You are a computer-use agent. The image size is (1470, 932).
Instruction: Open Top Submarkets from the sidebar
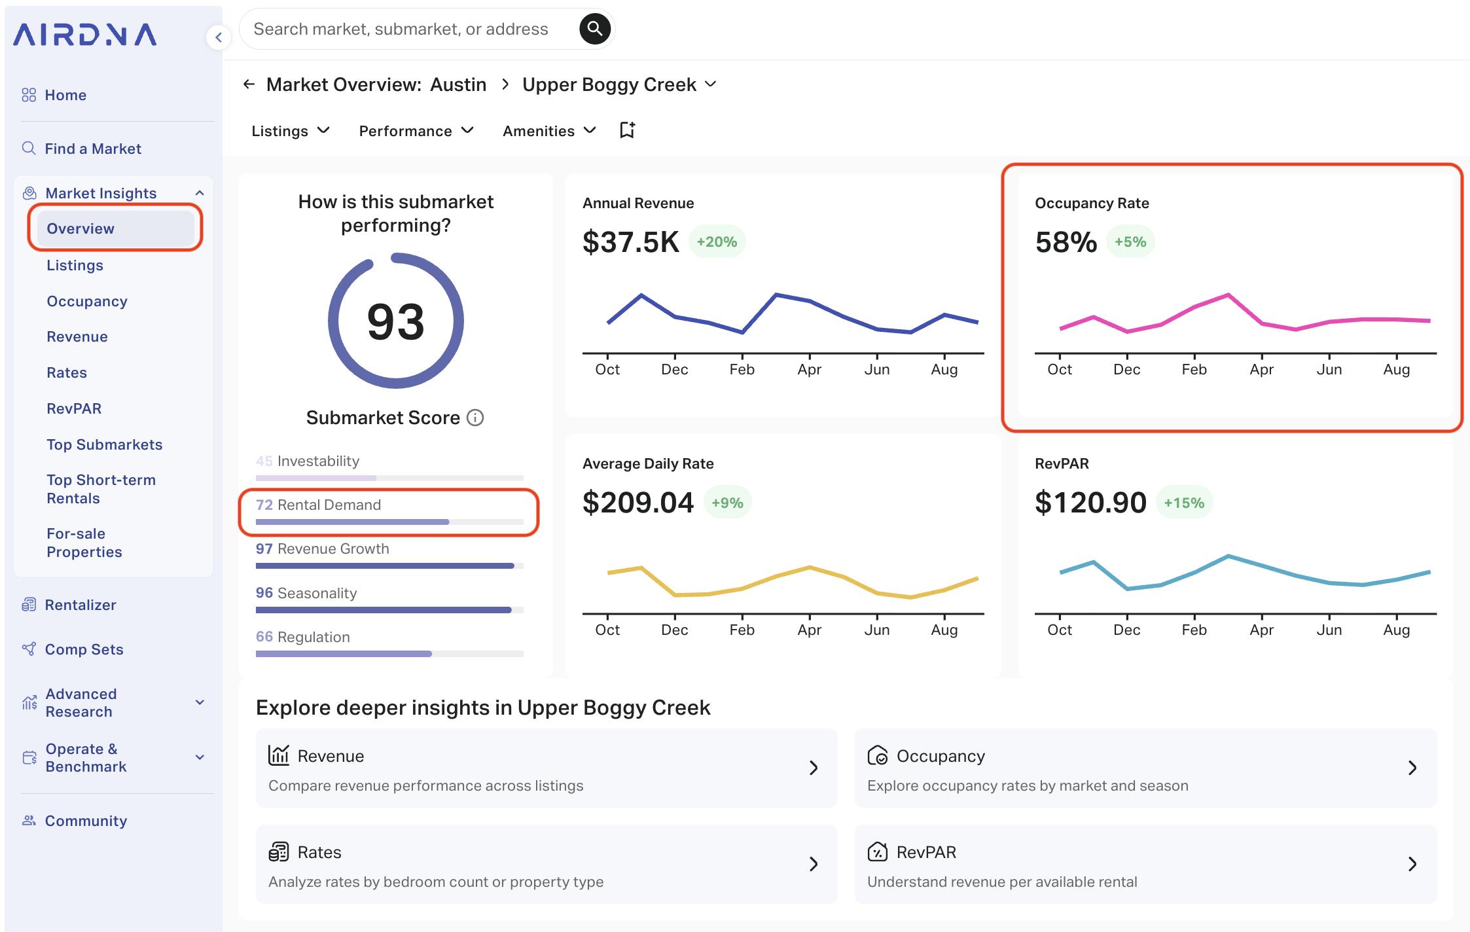tap(104, 444)
